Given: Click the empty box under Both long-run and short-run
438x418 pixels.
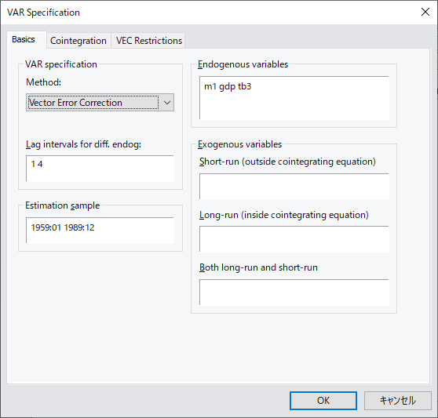Looking at the screenshot, I should [294, 293].
